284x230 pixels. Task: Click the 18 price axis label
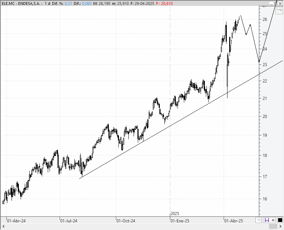coord(265,155)
